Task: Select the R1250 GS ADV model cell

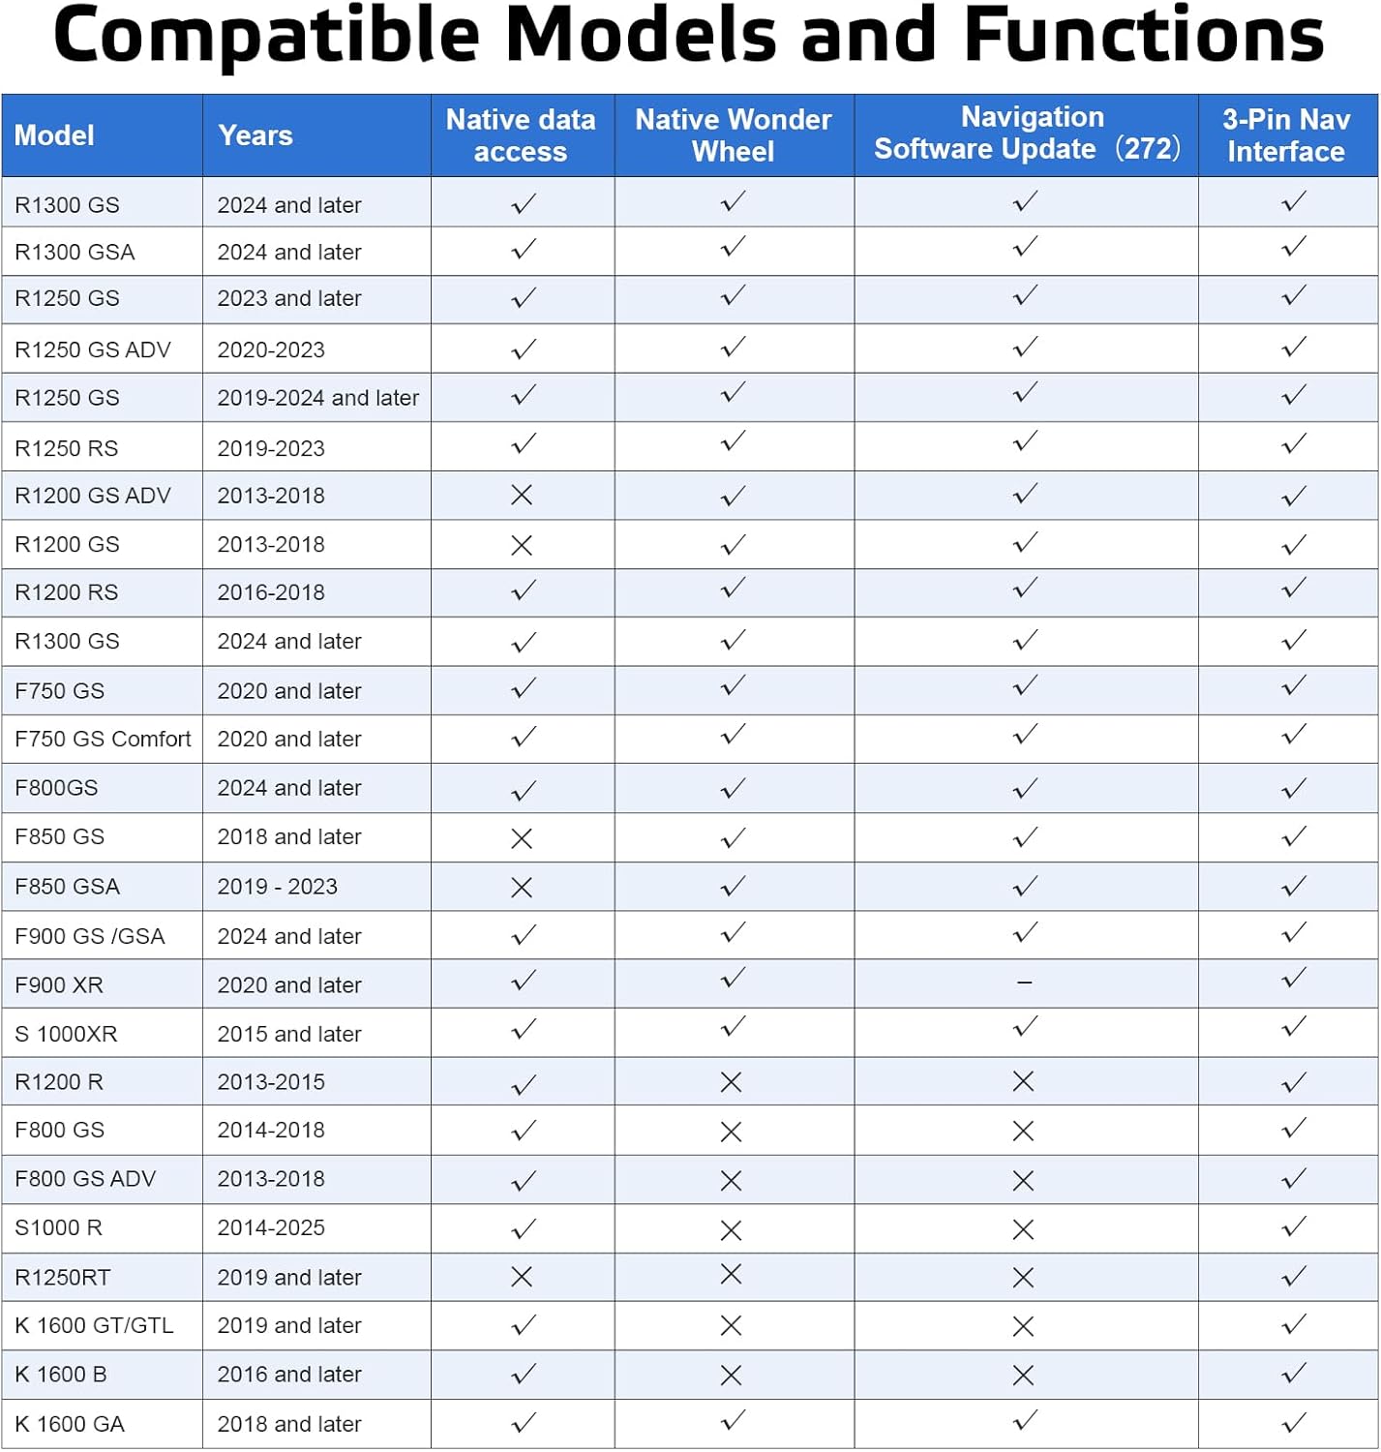Action: [x=103, y=349]
